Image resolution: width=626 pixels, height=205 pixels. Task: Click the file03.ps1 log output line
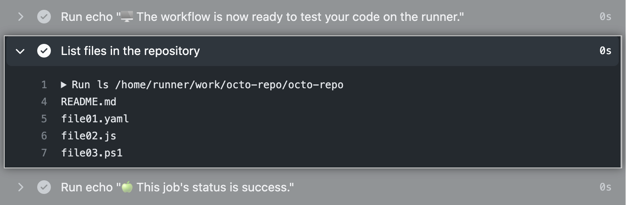(92, 153)
